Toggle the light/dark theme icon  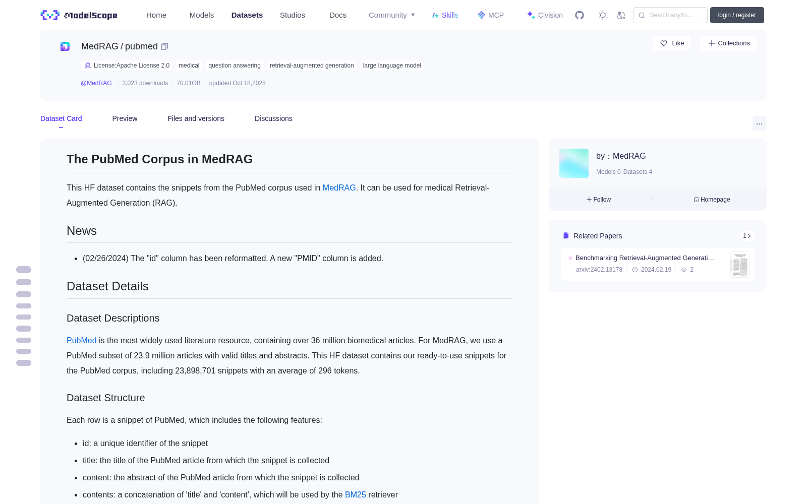coord(602,15)
